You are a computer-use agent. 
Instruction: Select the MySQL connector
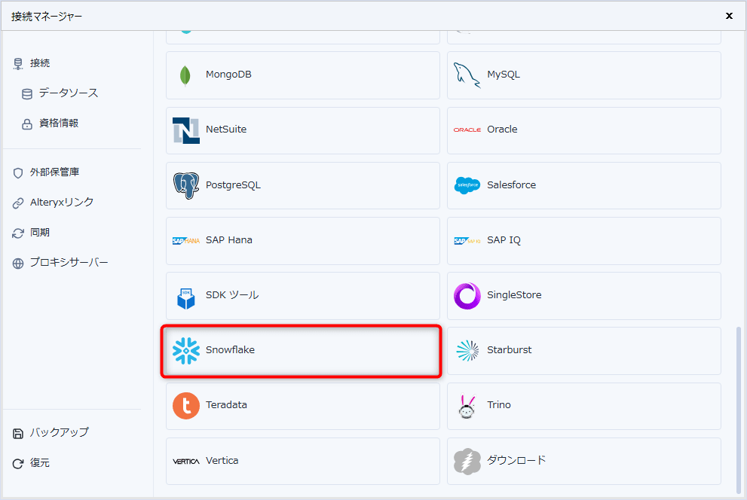[x=584, y=75]
